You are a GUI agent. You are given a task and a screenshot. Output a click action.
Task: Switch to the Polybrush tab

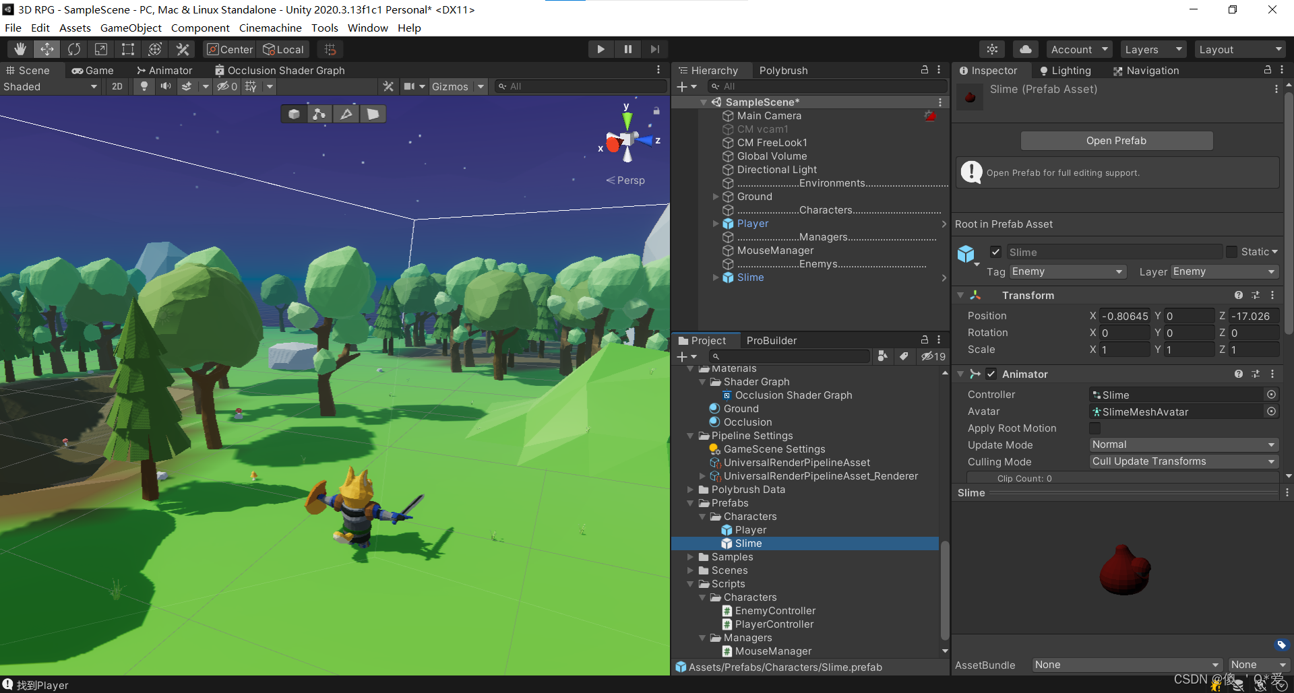783,70
